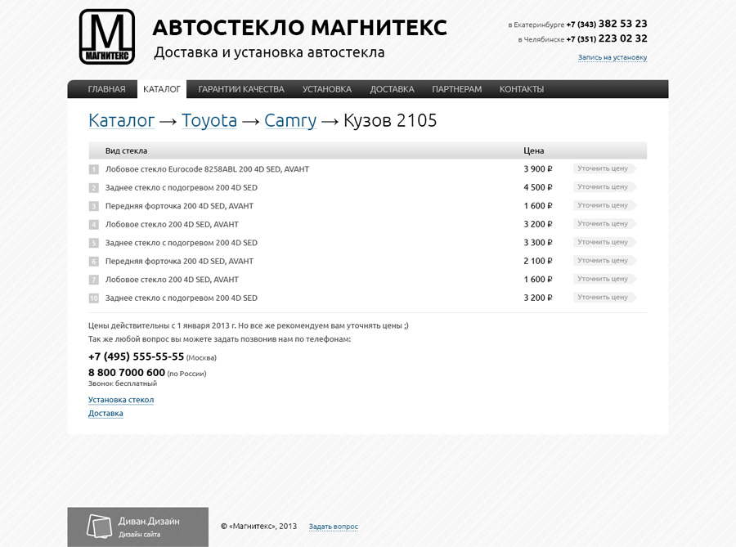
Task: Click row number 4 badge
Action: (x=94, y=224)
